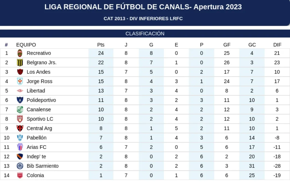Click the Libertad team logo
This screenshot has width=290, height=187.
point(20,91)
